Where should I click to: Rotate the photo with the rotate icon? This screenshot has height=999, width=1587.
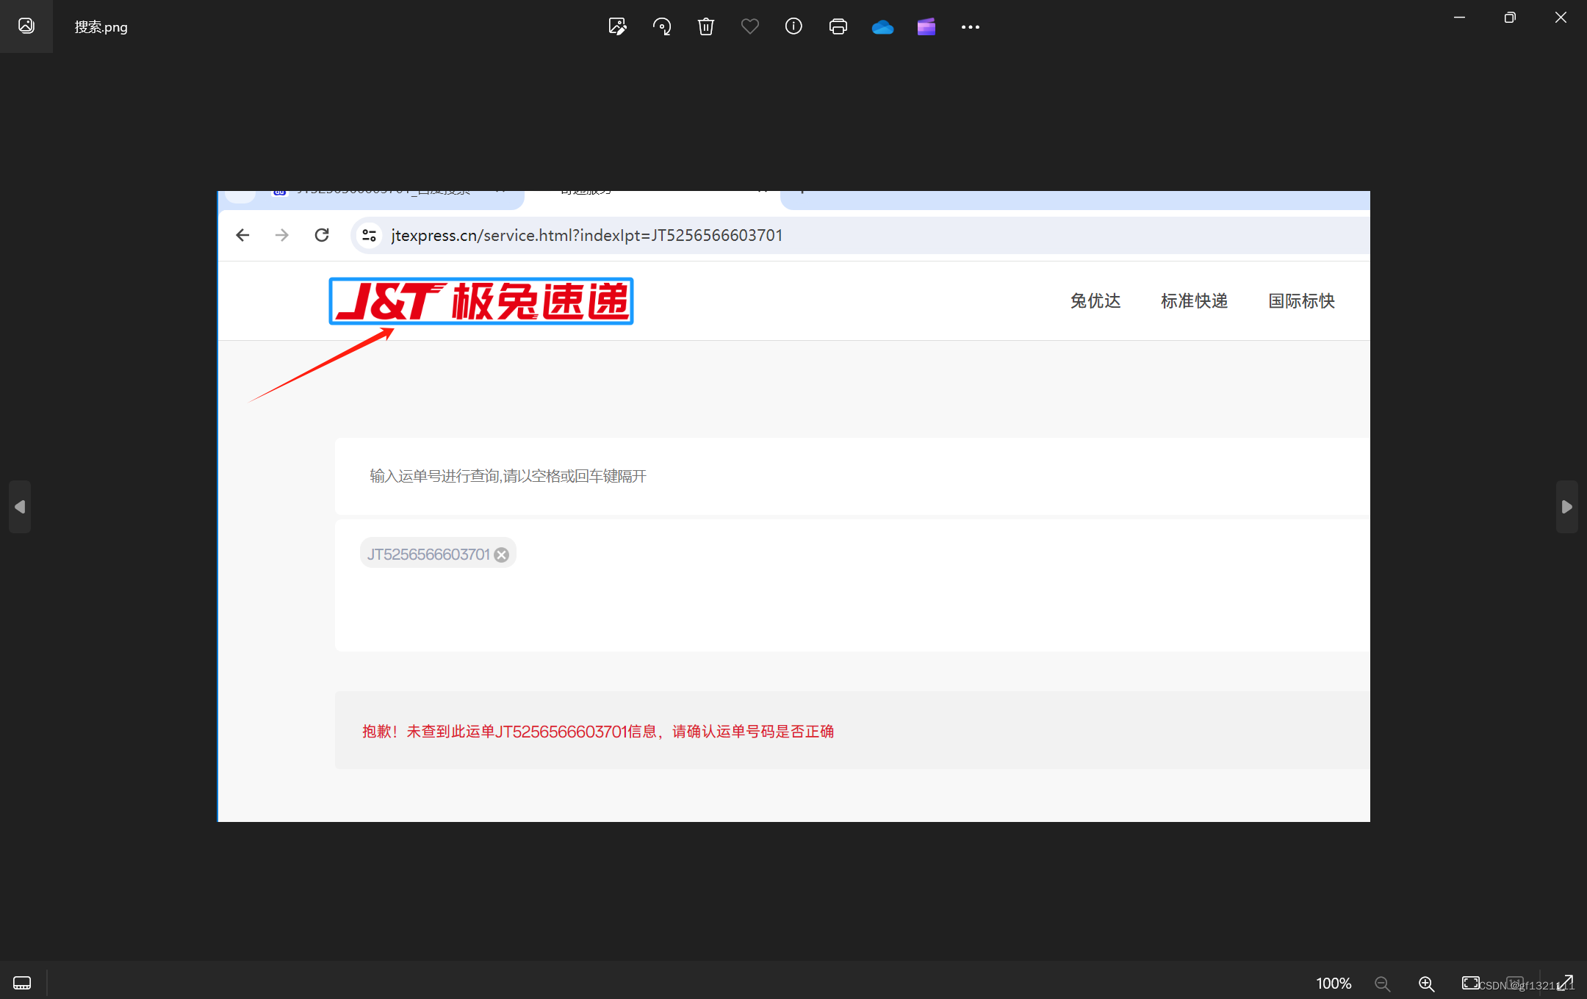tap(661, 27)
